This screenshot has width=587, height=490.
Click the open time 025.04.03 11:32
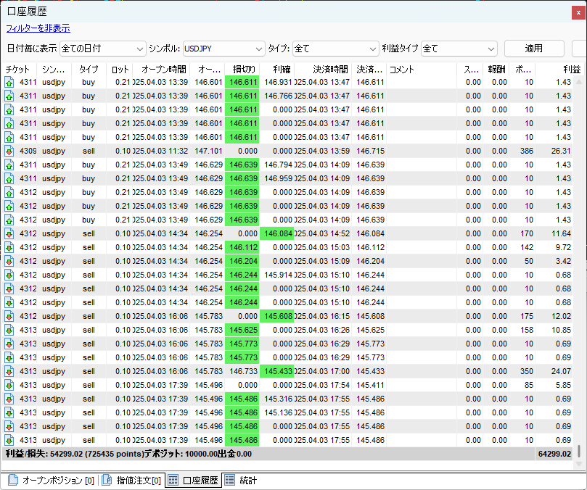(x=160, y=151)
